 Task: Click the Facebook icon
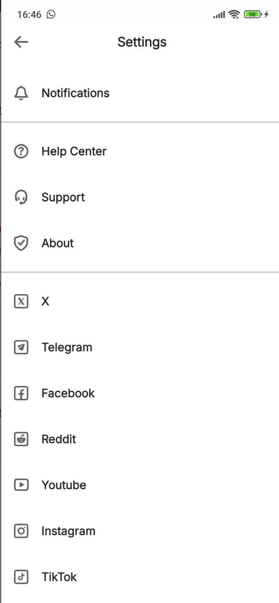pyautogui.click(x=21, y=393)
